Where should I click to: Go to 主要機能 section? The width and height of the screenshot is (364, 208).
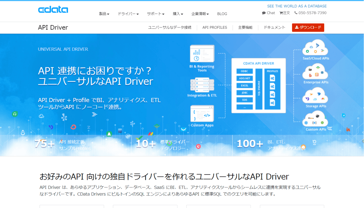tap(245, 28)
